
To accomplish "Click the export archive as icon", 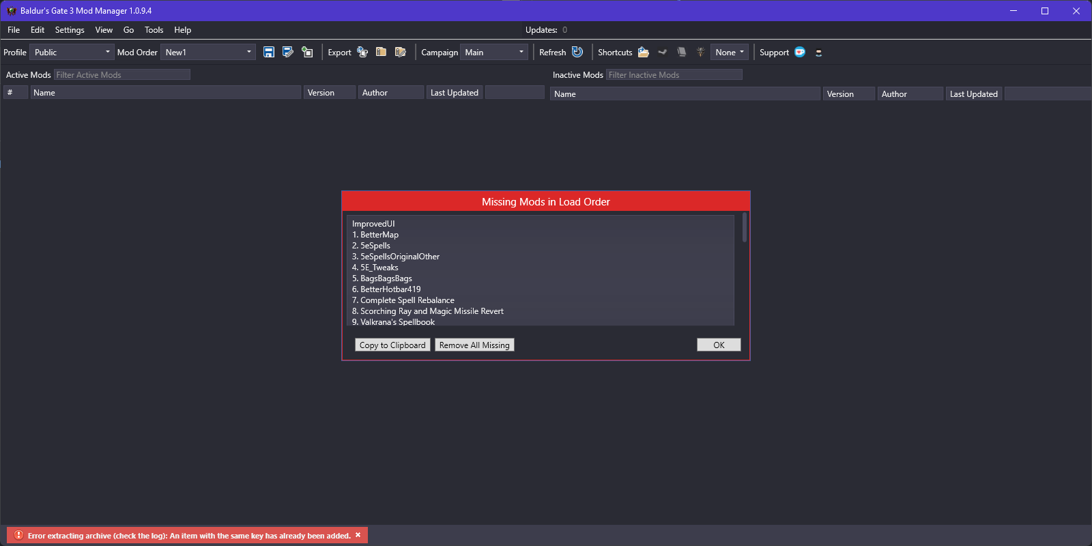I will (401, 52).
